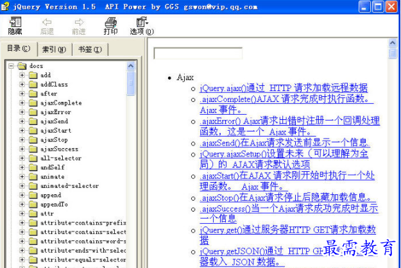Select the attribute-contains-select tree item

click(83, 232)
